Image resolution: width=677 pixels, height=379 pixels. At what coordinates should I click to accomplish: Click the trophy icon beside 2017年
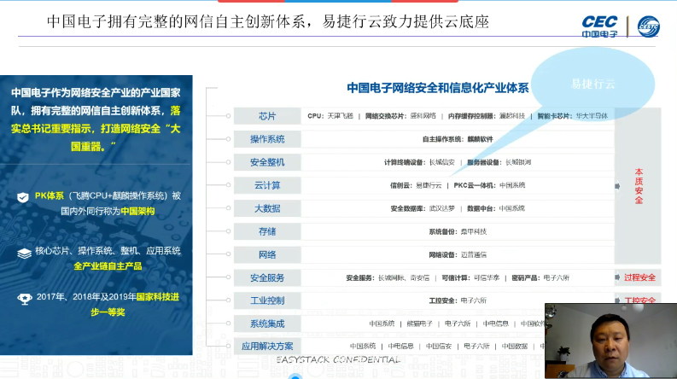[25, 298]
